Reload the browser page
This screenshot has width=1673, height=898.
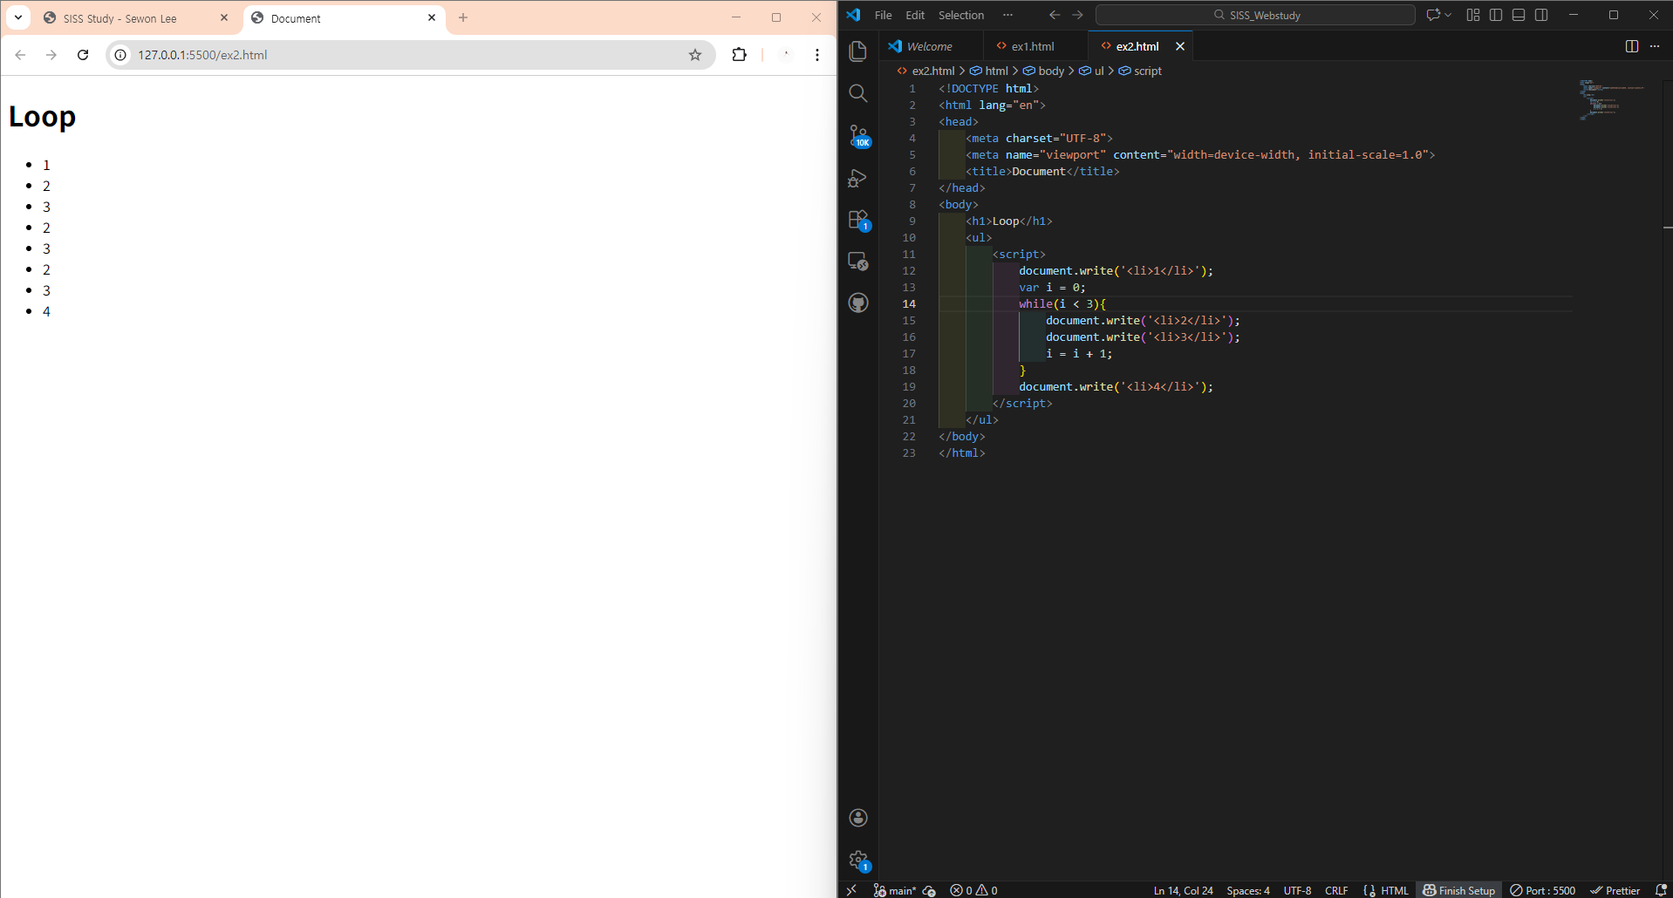(83, 55)
